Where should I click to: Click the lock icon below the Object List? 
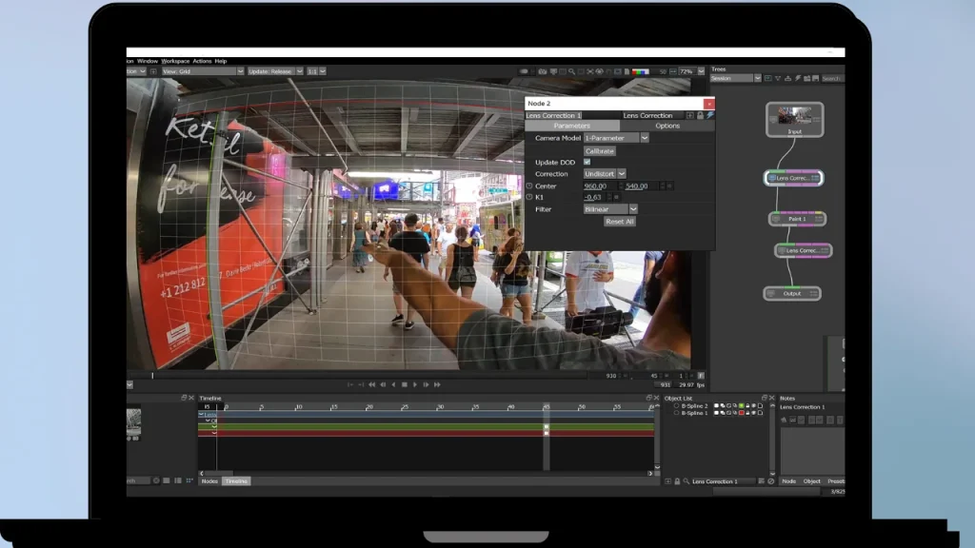[x=677, y=481]
